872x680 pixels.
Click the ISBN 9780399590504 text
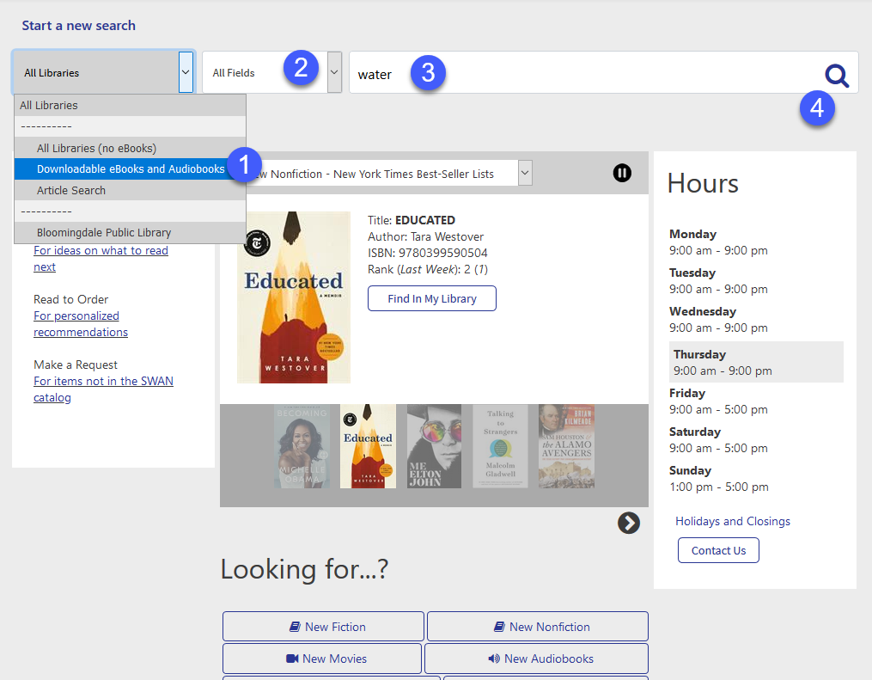[x=427, y=254]
